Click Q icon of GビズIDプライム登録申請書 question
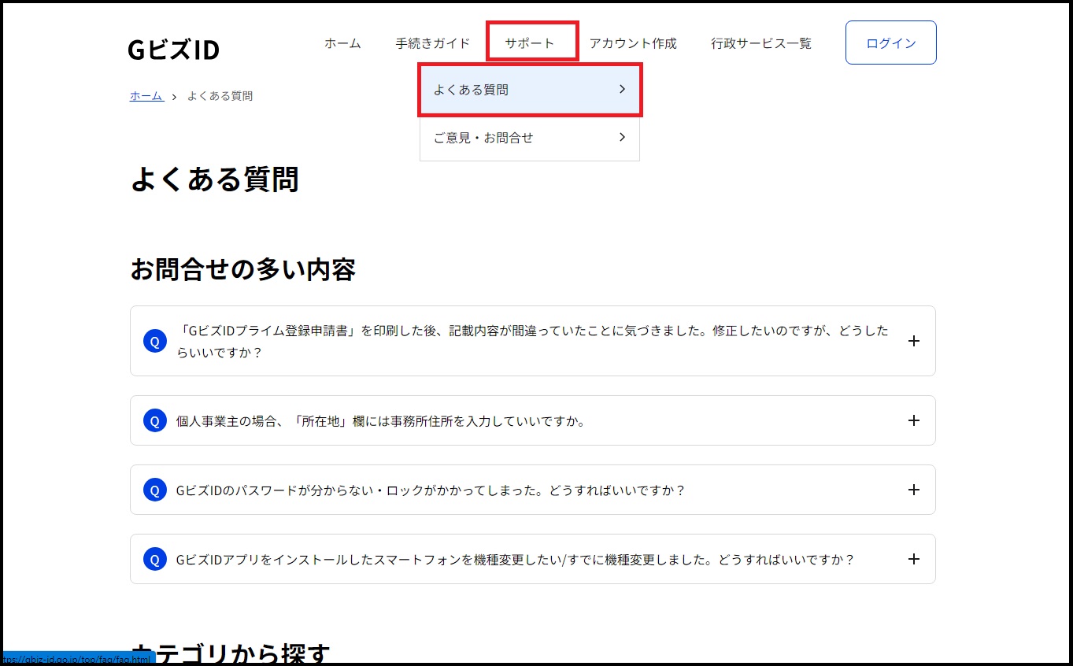Image resolution: width=1073 pixels, height=666 pixels. point(155,341)
